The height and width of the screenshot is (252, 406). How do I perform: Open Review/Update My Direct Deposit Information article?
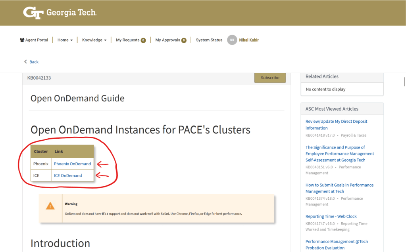coord(336,124)
